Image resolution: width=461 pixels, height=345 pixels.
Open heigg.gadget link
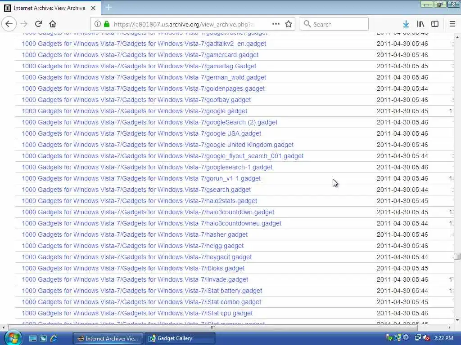coord(133,246)
